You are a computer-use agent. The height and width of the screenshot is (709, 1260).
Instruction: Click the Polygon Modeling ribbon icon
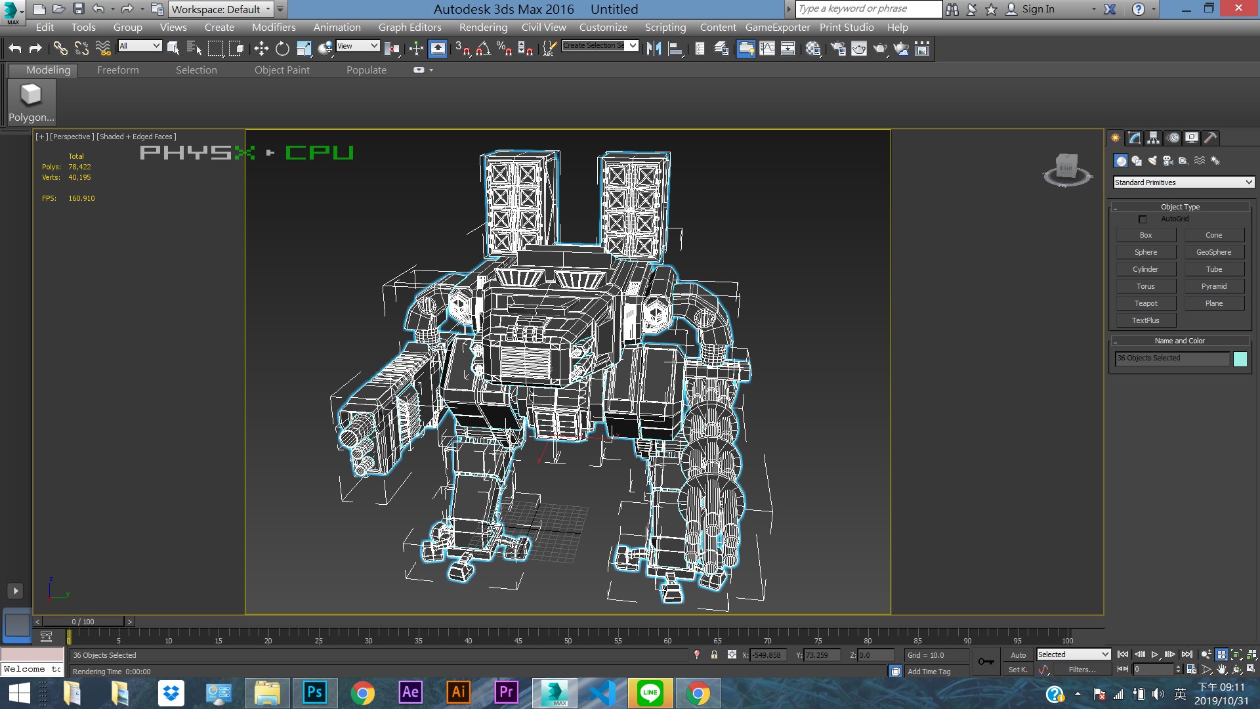point(31,102)
